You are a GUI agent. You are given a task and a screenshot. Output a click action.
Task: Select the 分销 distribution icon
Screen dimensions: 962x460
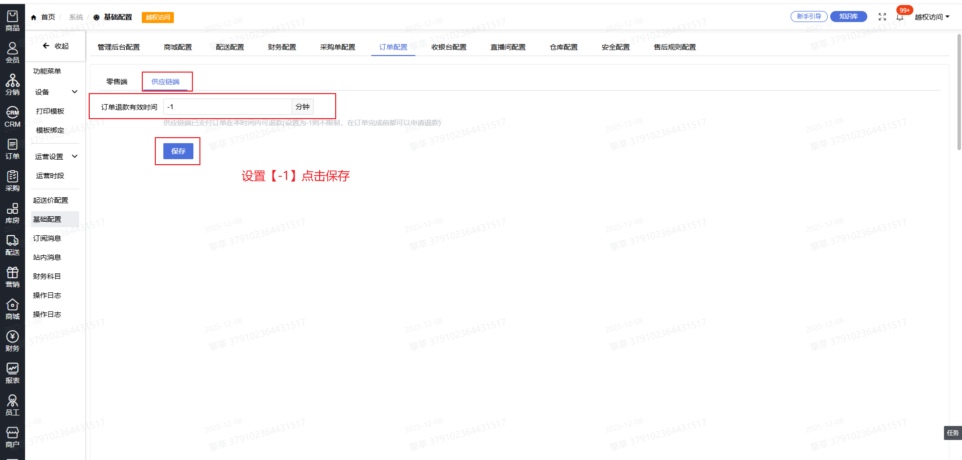[12, 85]
